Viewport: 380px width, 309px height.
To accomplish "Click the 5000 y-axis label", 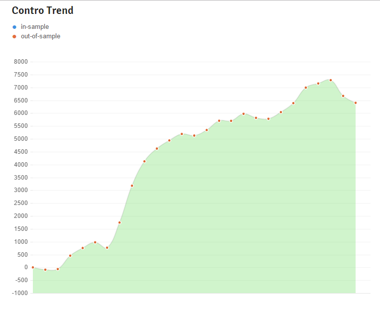I will coord(21,139).
